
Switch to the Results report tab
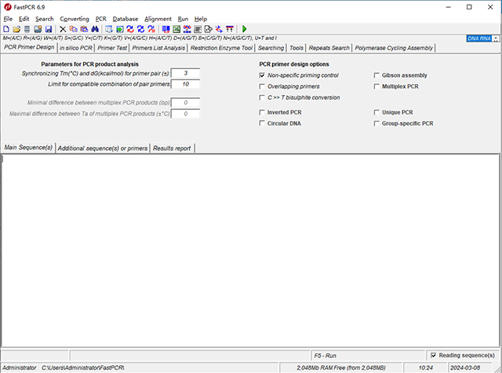pyautogui.click(x=172, y=148)
